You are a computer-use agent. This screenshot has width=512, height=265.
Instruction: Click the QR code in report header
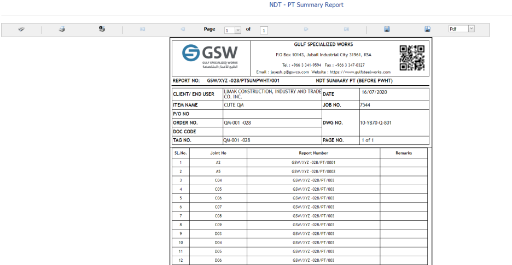click(411, 58)
